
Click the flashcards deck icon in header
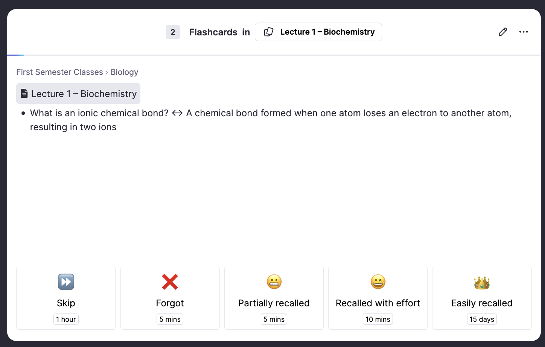point(269,32)
